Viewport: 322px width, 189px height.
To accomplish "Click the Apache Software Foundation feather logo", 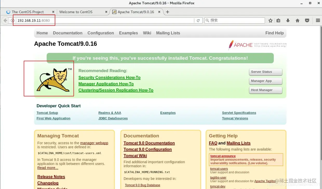I will (x=257, y=45).
